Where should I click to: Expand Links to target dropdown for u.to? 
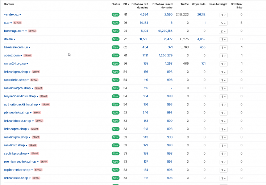coord(223,23)
